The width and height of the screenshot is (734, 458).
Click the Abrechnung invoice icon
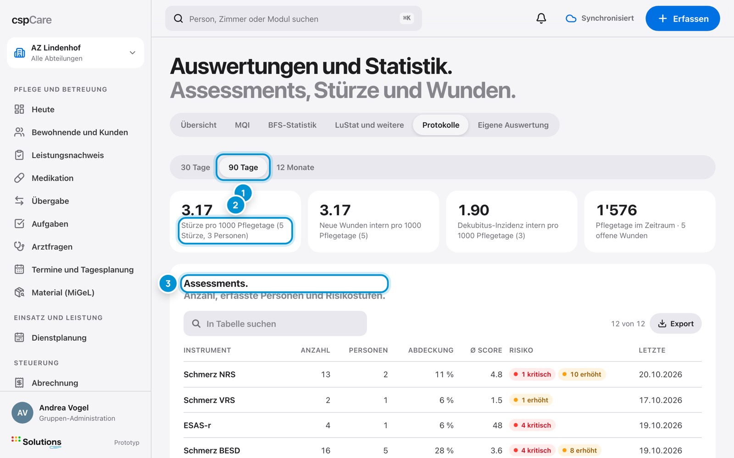(19, 382)
